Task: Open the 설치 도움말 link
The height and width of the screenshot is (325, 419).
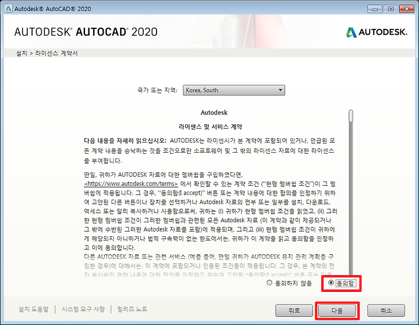Action: (33, 309)
